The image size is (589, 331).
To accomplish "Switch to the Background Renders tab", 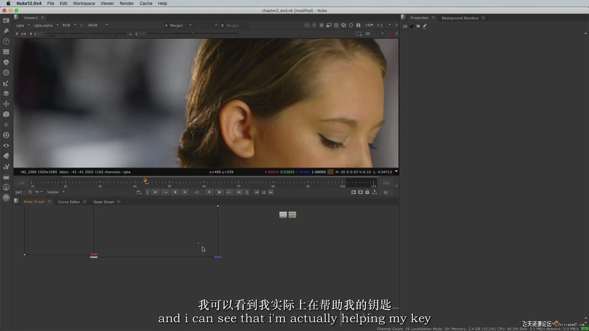I will tap(460, 18).
